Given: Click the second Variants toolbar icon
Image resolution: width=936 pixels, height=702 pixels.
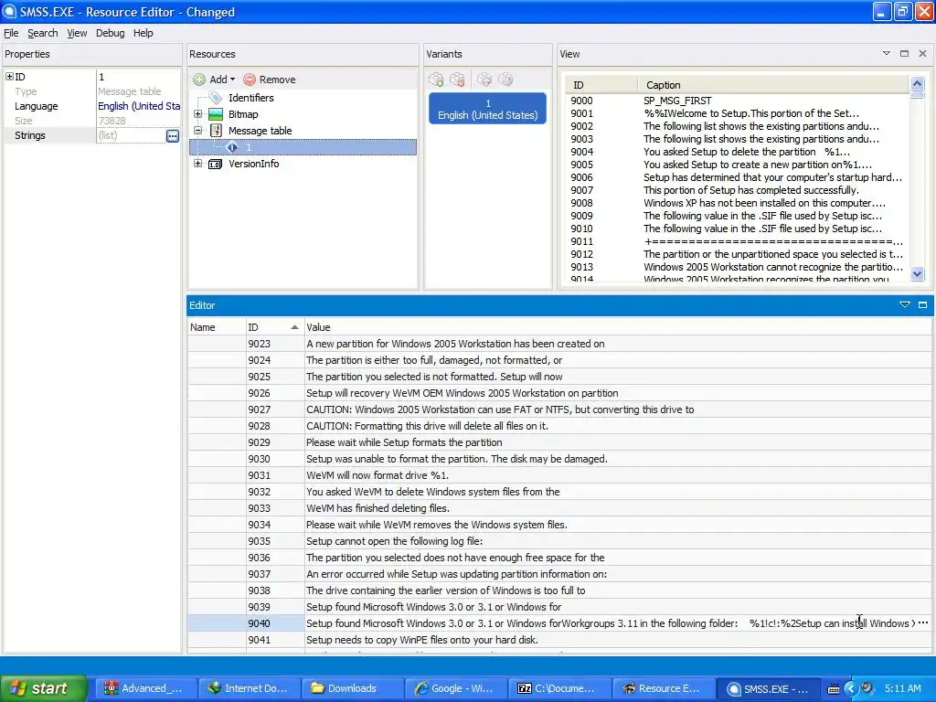Looking at the screenshot, I should pos(457,80).
